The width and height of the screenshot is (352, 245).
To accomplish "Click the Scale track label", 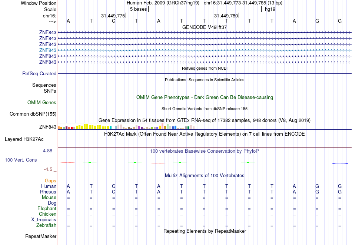I will 50,9.
